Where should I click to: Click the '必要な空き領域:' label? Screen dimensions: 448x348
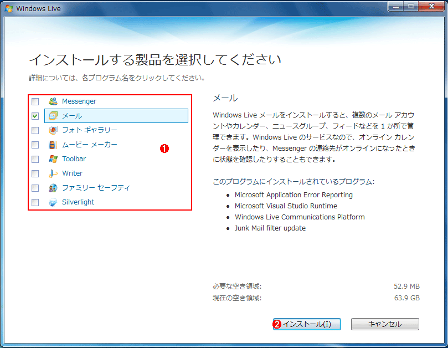point(237,286)
